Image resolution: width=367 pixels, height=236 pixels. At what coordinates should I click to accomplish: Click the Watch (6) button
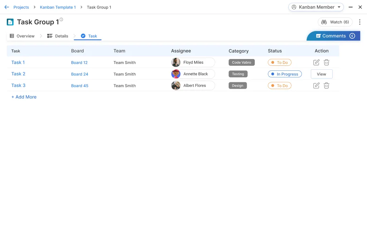335,22
